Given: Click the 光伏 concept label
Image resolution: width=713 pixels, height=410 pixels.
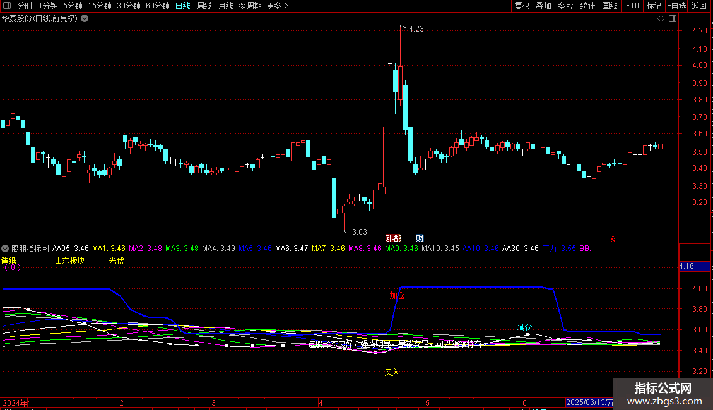Looking at the screenshot, I should 116,261.
